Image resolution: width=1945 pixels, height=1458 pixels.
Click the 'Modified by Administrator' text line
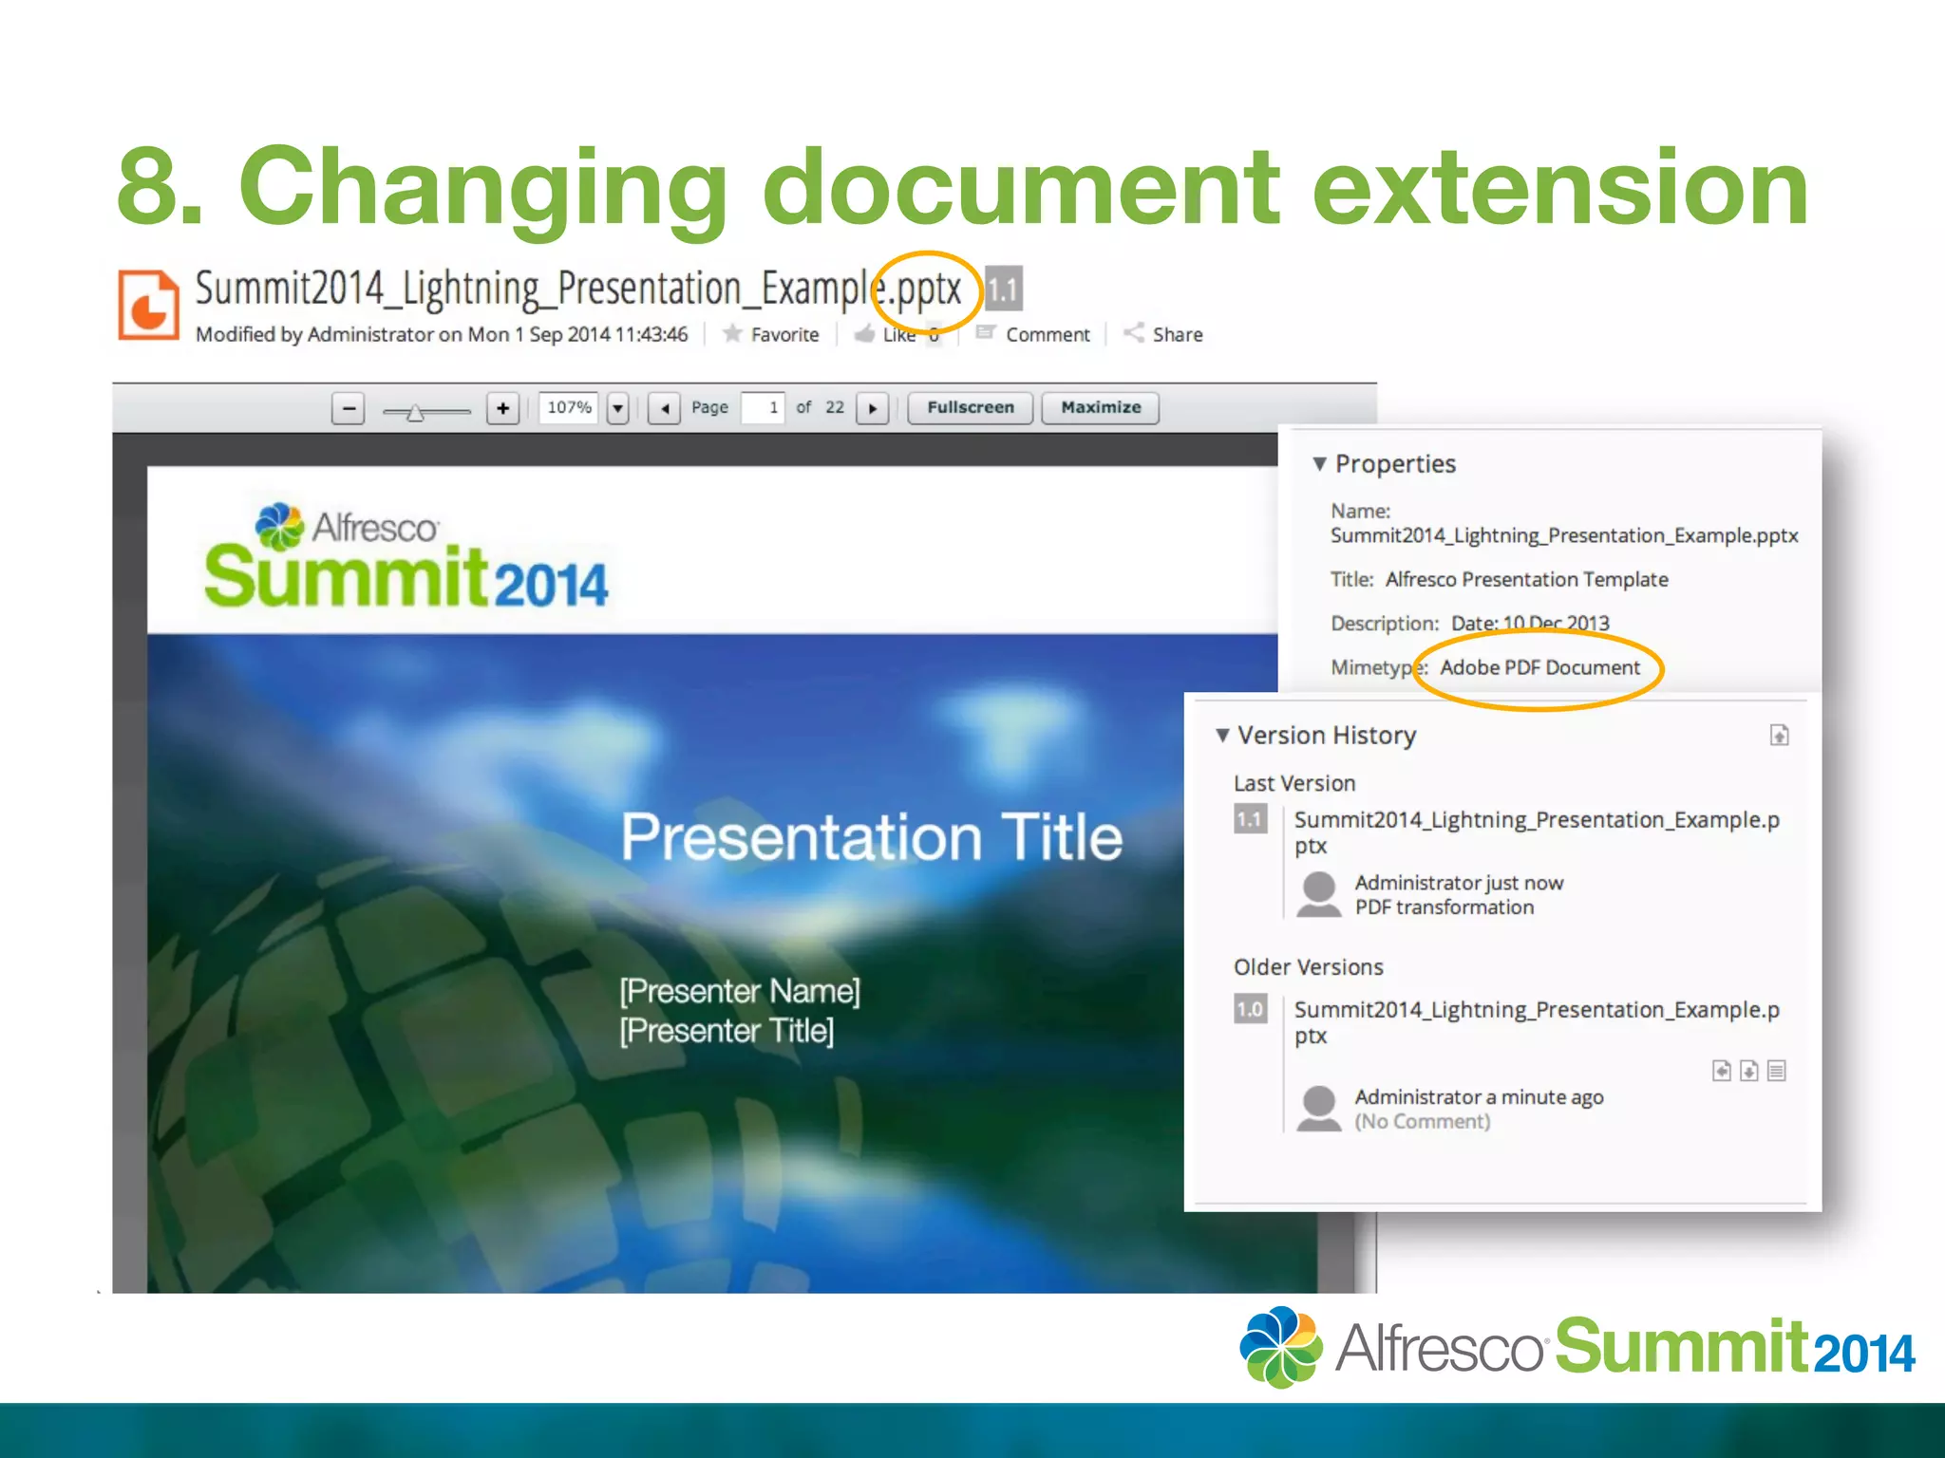(x=442, y=334)
